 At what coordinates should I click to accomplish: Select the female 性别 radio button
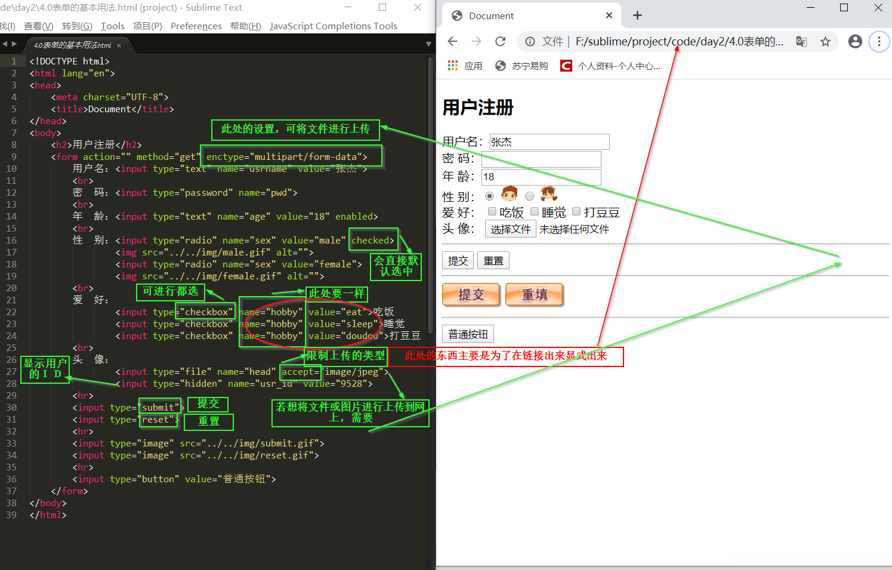(x=529, y=196)
